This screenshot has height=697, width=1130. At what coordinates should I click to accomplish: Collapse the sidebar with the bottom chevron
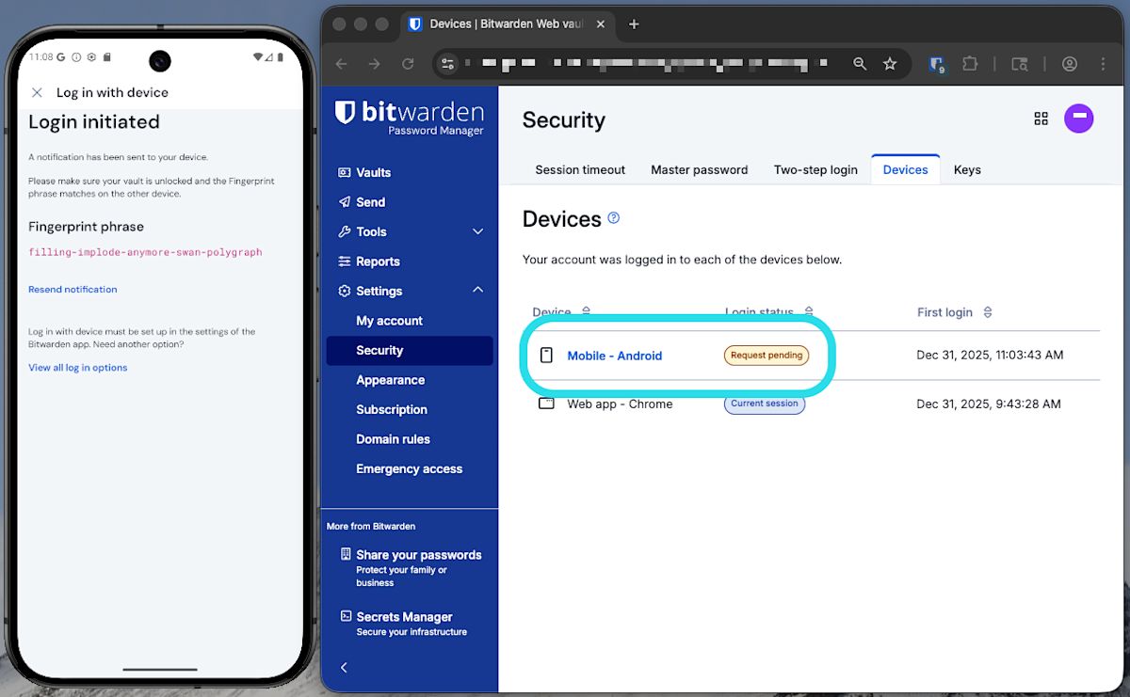343,667
